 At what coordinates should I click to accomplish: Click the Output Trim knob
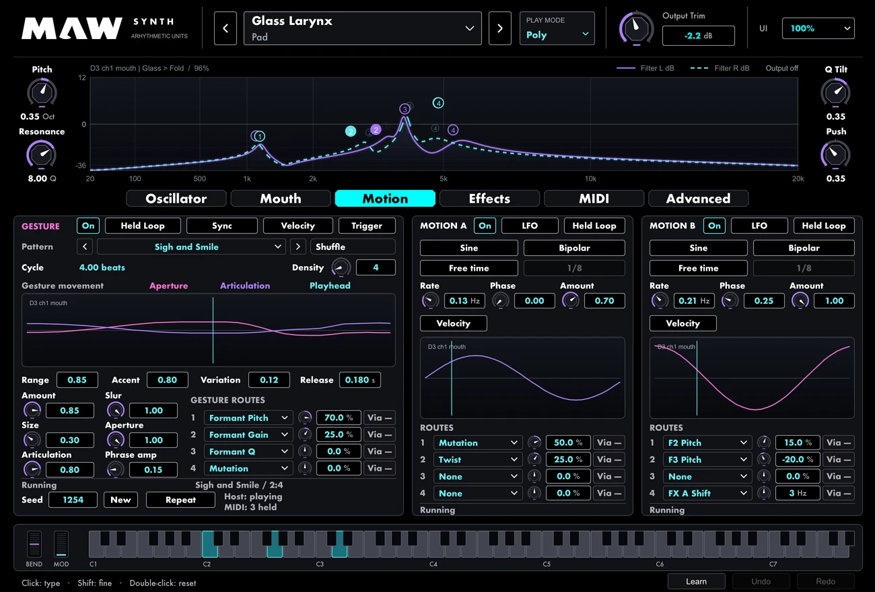pos(636,28)
